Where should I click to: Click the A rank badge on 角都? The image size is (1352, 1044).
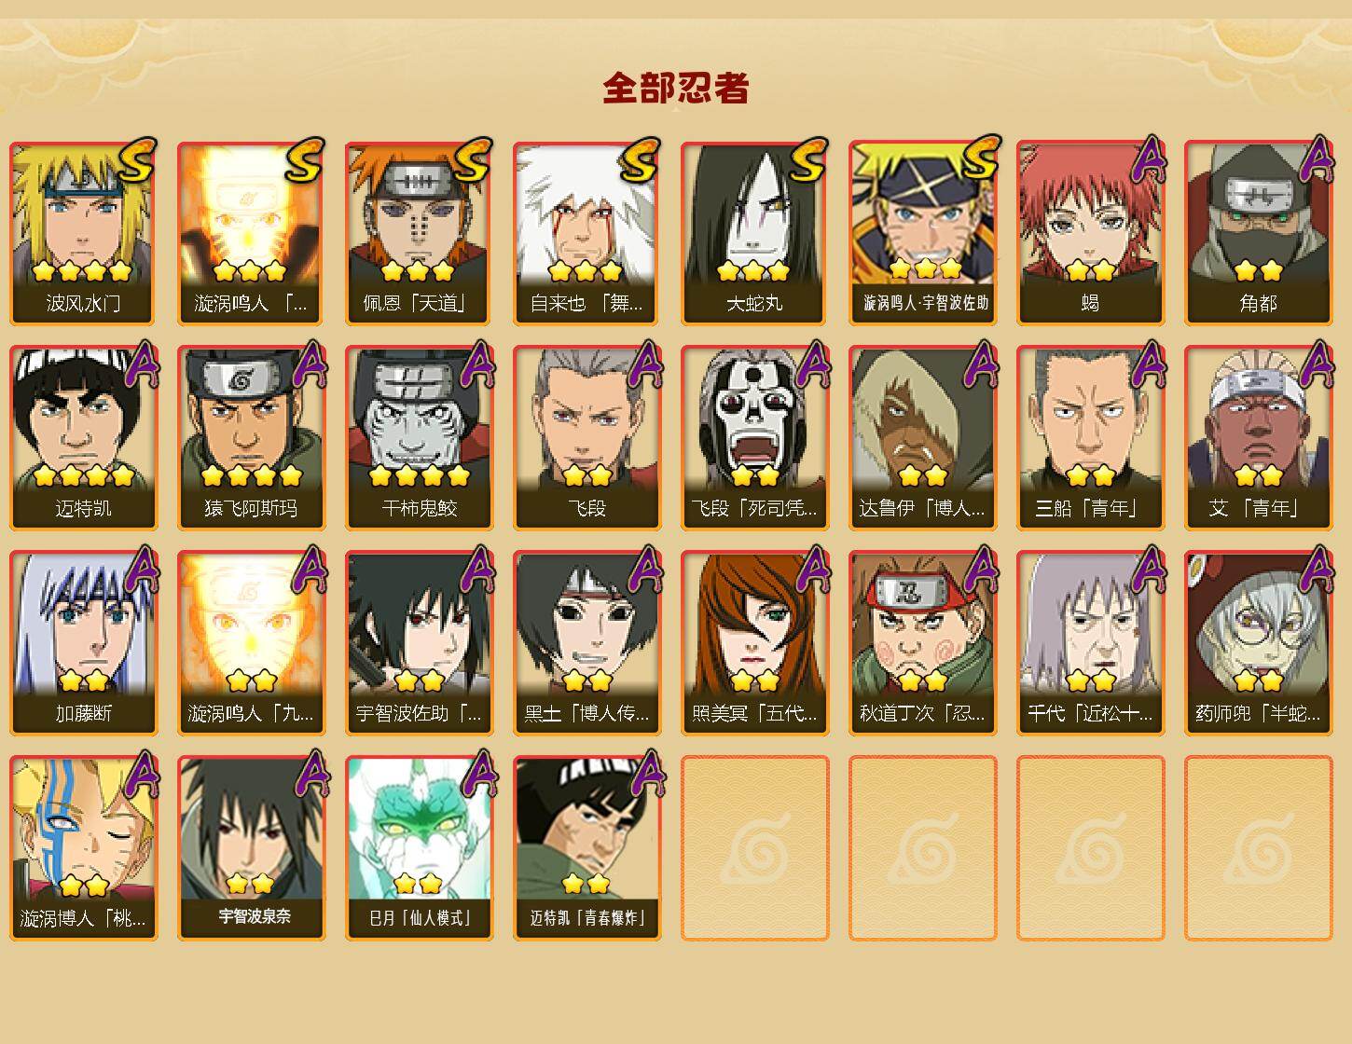[x=1316, y=158]
